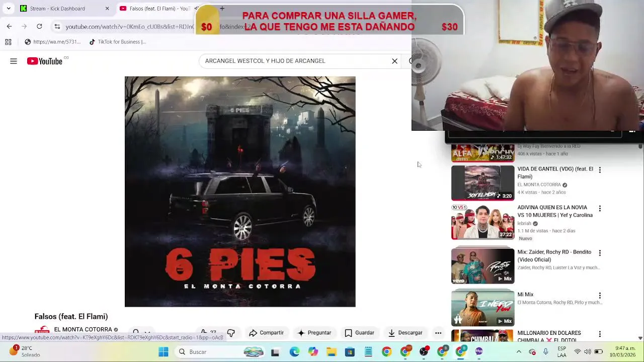The height and width of the screenshot is (362, 644).
Task: Open the tab search dropdown arrow
Action: [9, 9]
